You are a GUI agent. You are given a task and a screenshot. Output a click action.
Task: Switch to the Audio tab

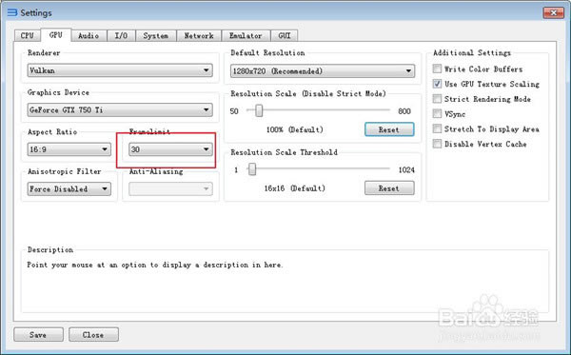tap(89, 35)
